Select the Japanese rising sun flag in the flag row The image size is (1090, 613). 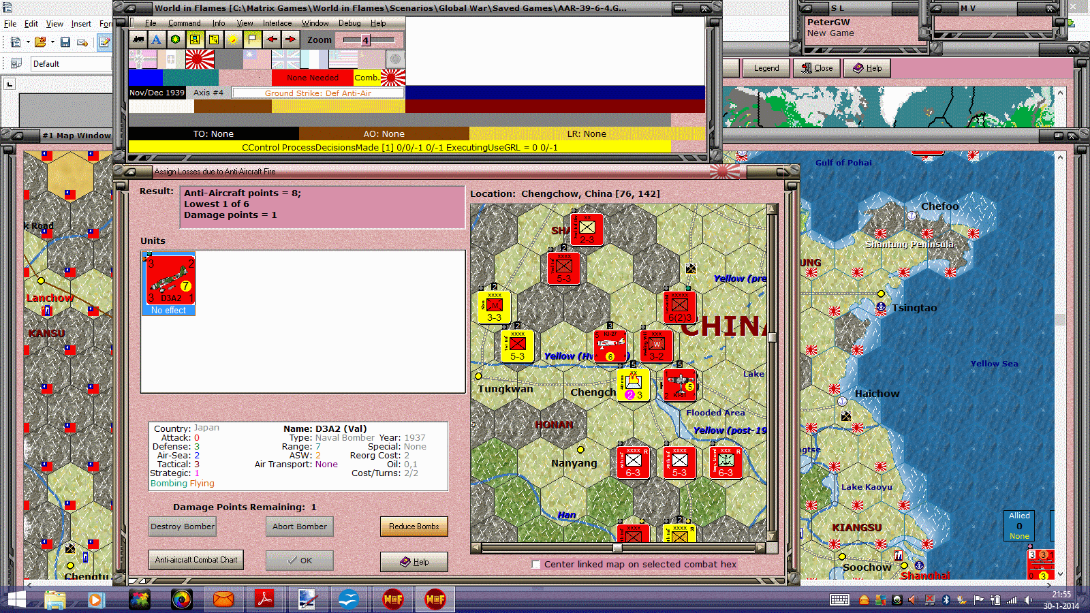click(x=200, y=59)
